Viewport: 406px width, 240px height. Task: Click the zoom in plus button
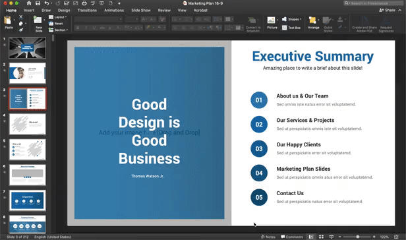[x=374, y=237]
